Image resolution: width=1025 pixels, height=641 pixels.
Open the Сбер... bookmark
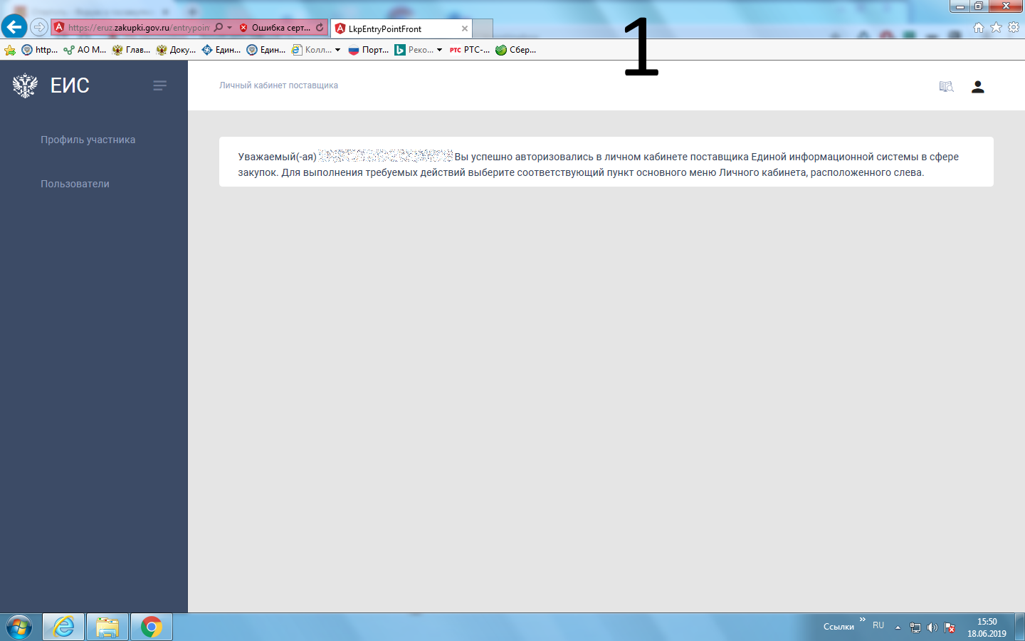click(516, 50)
